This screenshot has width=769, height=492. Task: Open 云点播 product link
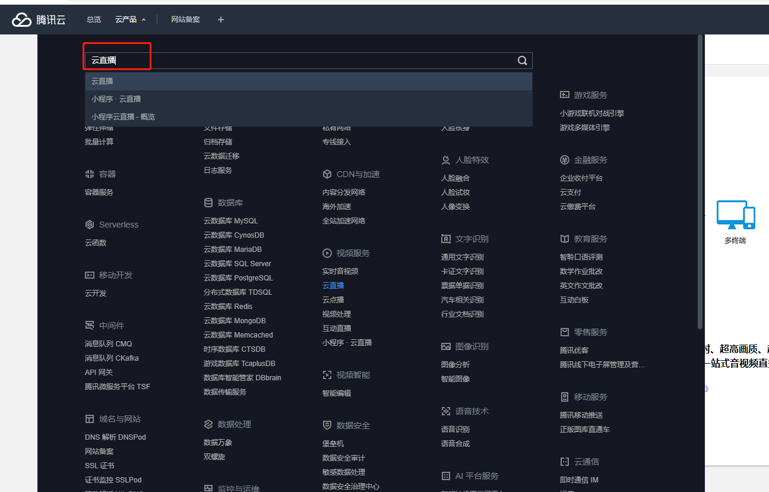coord(333,300)
